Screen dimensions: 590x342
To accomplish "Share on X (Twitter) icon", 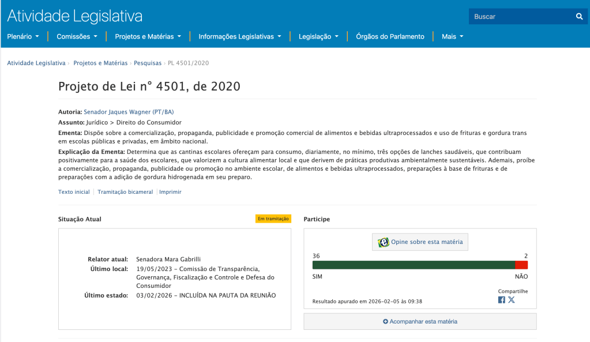I will (512, 300).
